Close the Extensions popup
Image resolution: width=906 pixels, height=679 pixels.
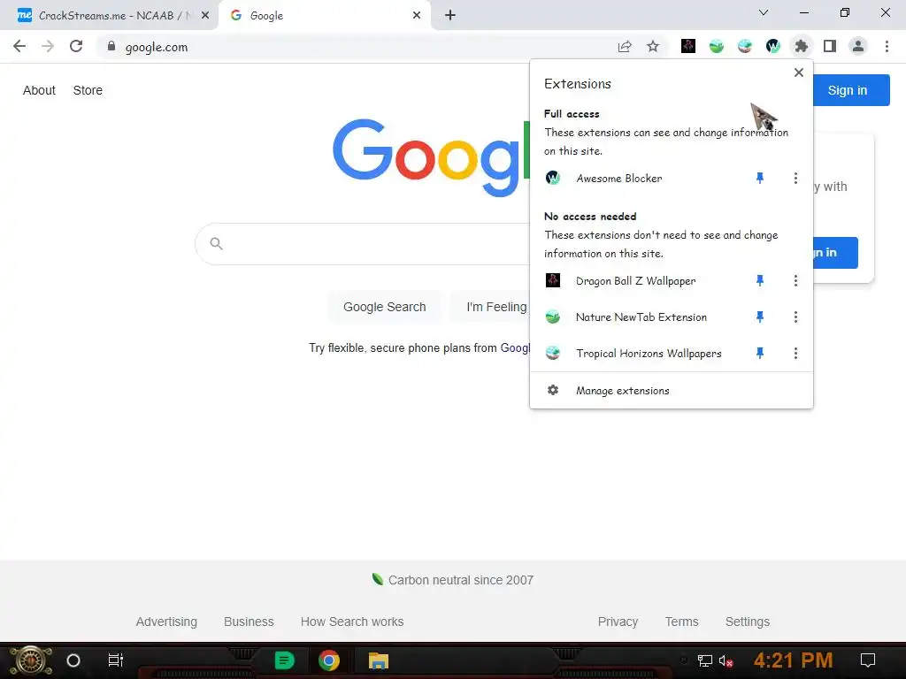coord(799,72)
